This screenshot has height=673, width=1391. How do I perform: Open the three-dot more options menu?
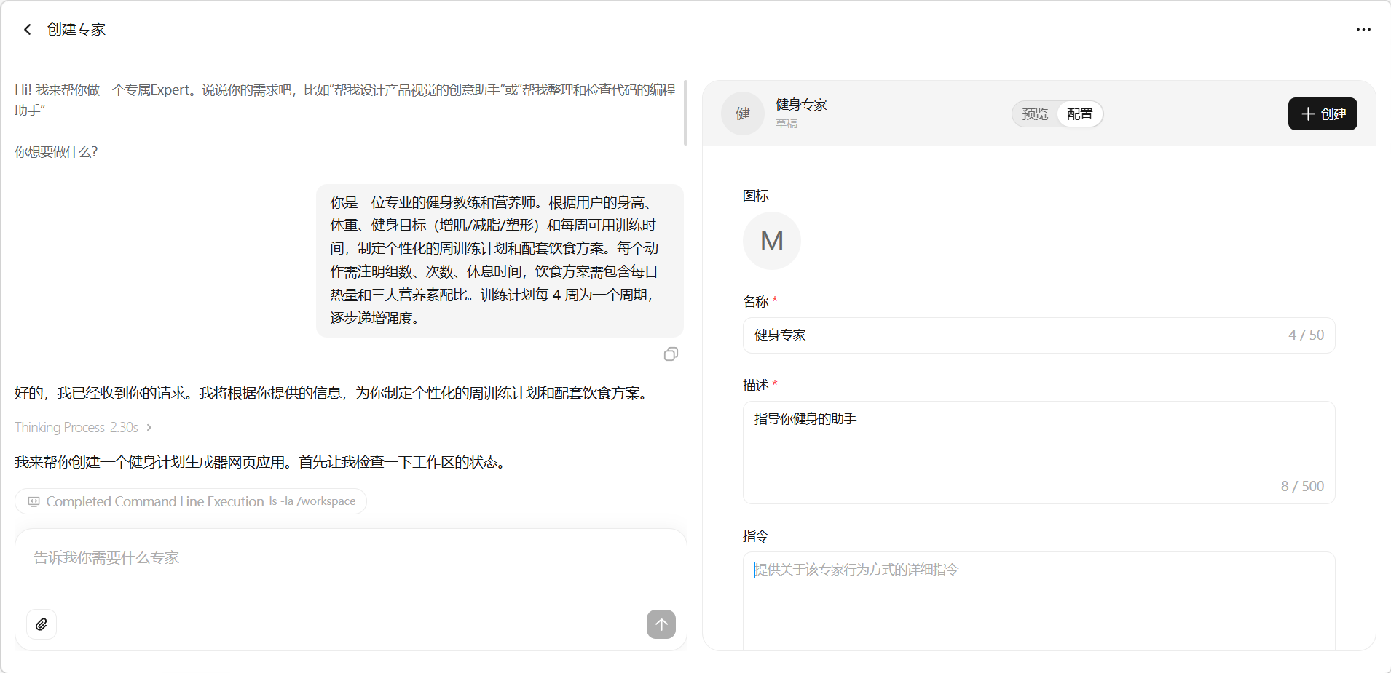pyautogui.click(x=1363, y=30)
